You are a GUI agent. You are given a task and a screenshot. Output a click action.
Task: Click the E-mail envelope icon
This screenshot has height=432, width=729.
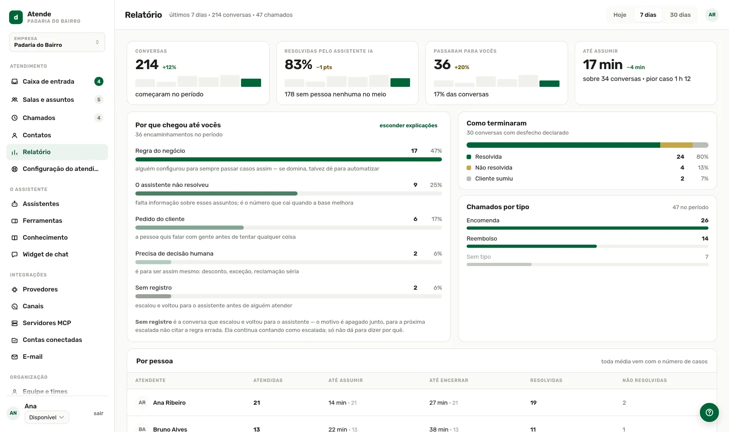coord(15,357)
